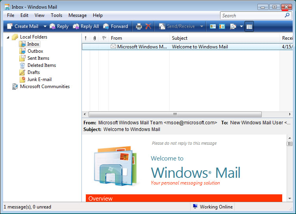
Task: Select the Junk E-mail folder
Action: [x=39, y=79]
